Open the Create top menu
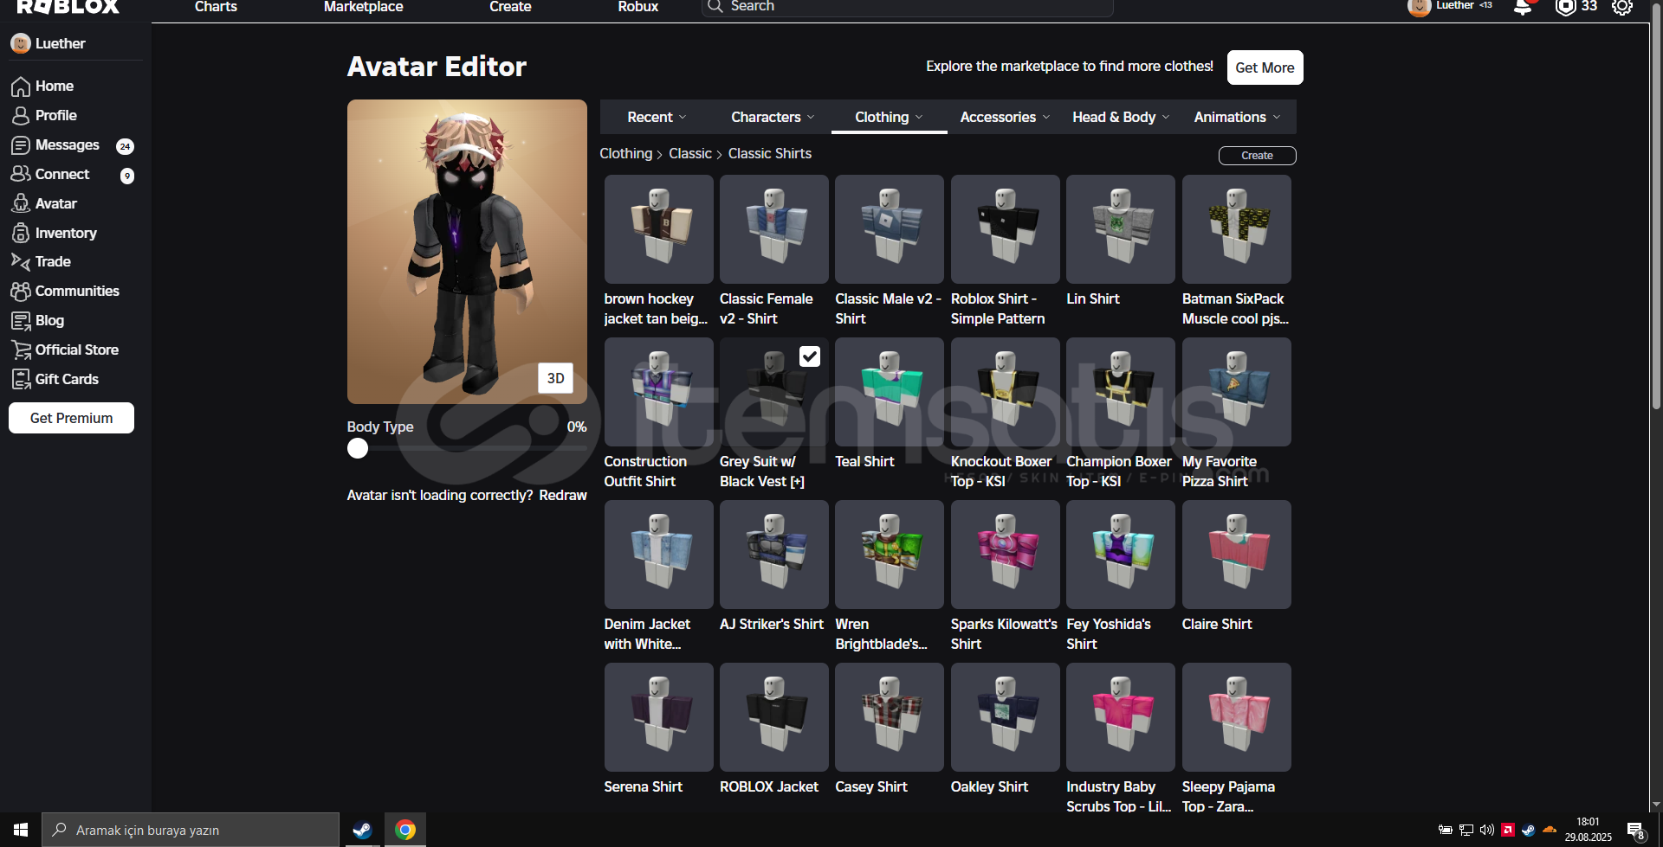Screen dimensions: 1663x847 [x=510, y=7]
